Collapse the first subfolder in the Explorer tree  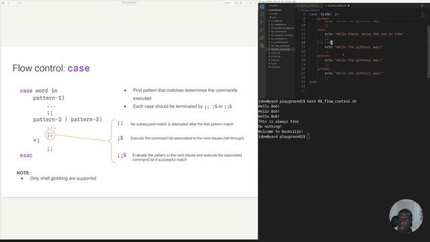[274, 13]
